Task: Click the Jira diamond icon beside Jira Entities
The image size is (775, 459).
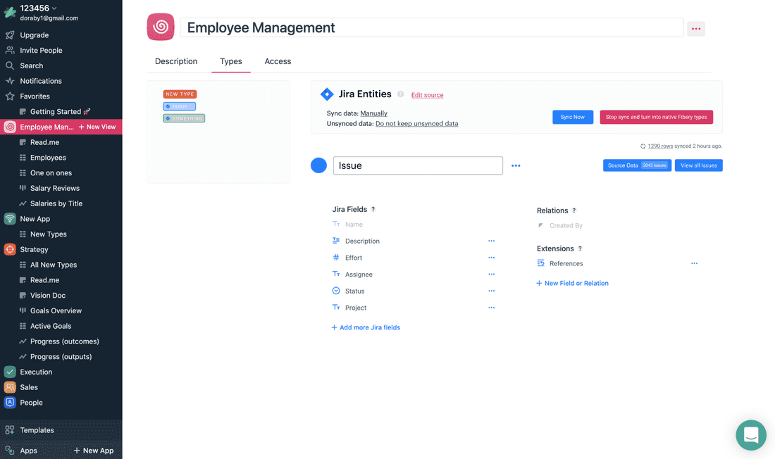Action: tap(327, 94)
